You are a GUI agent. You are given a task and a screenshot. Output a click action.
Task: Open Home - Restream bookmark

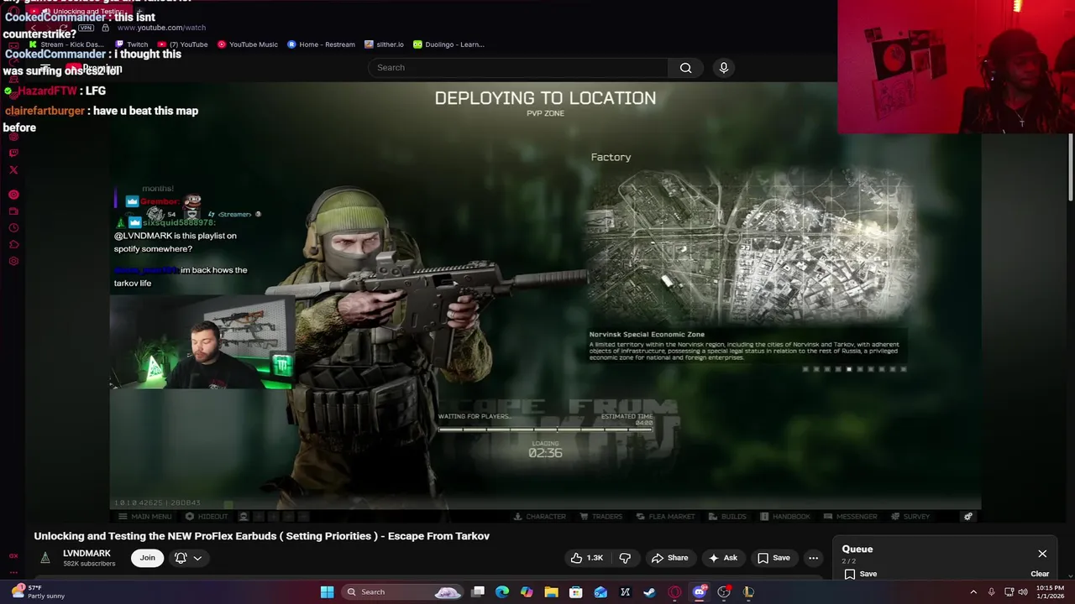[321, 44]
